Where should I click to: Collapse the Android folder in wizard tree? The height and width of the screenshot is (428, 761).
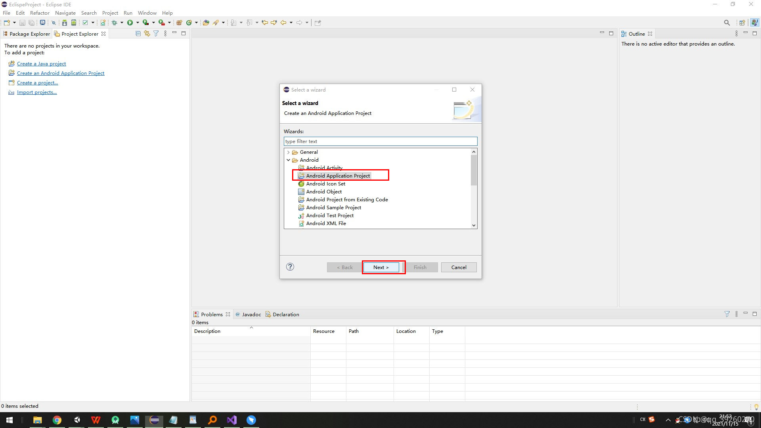288,160
